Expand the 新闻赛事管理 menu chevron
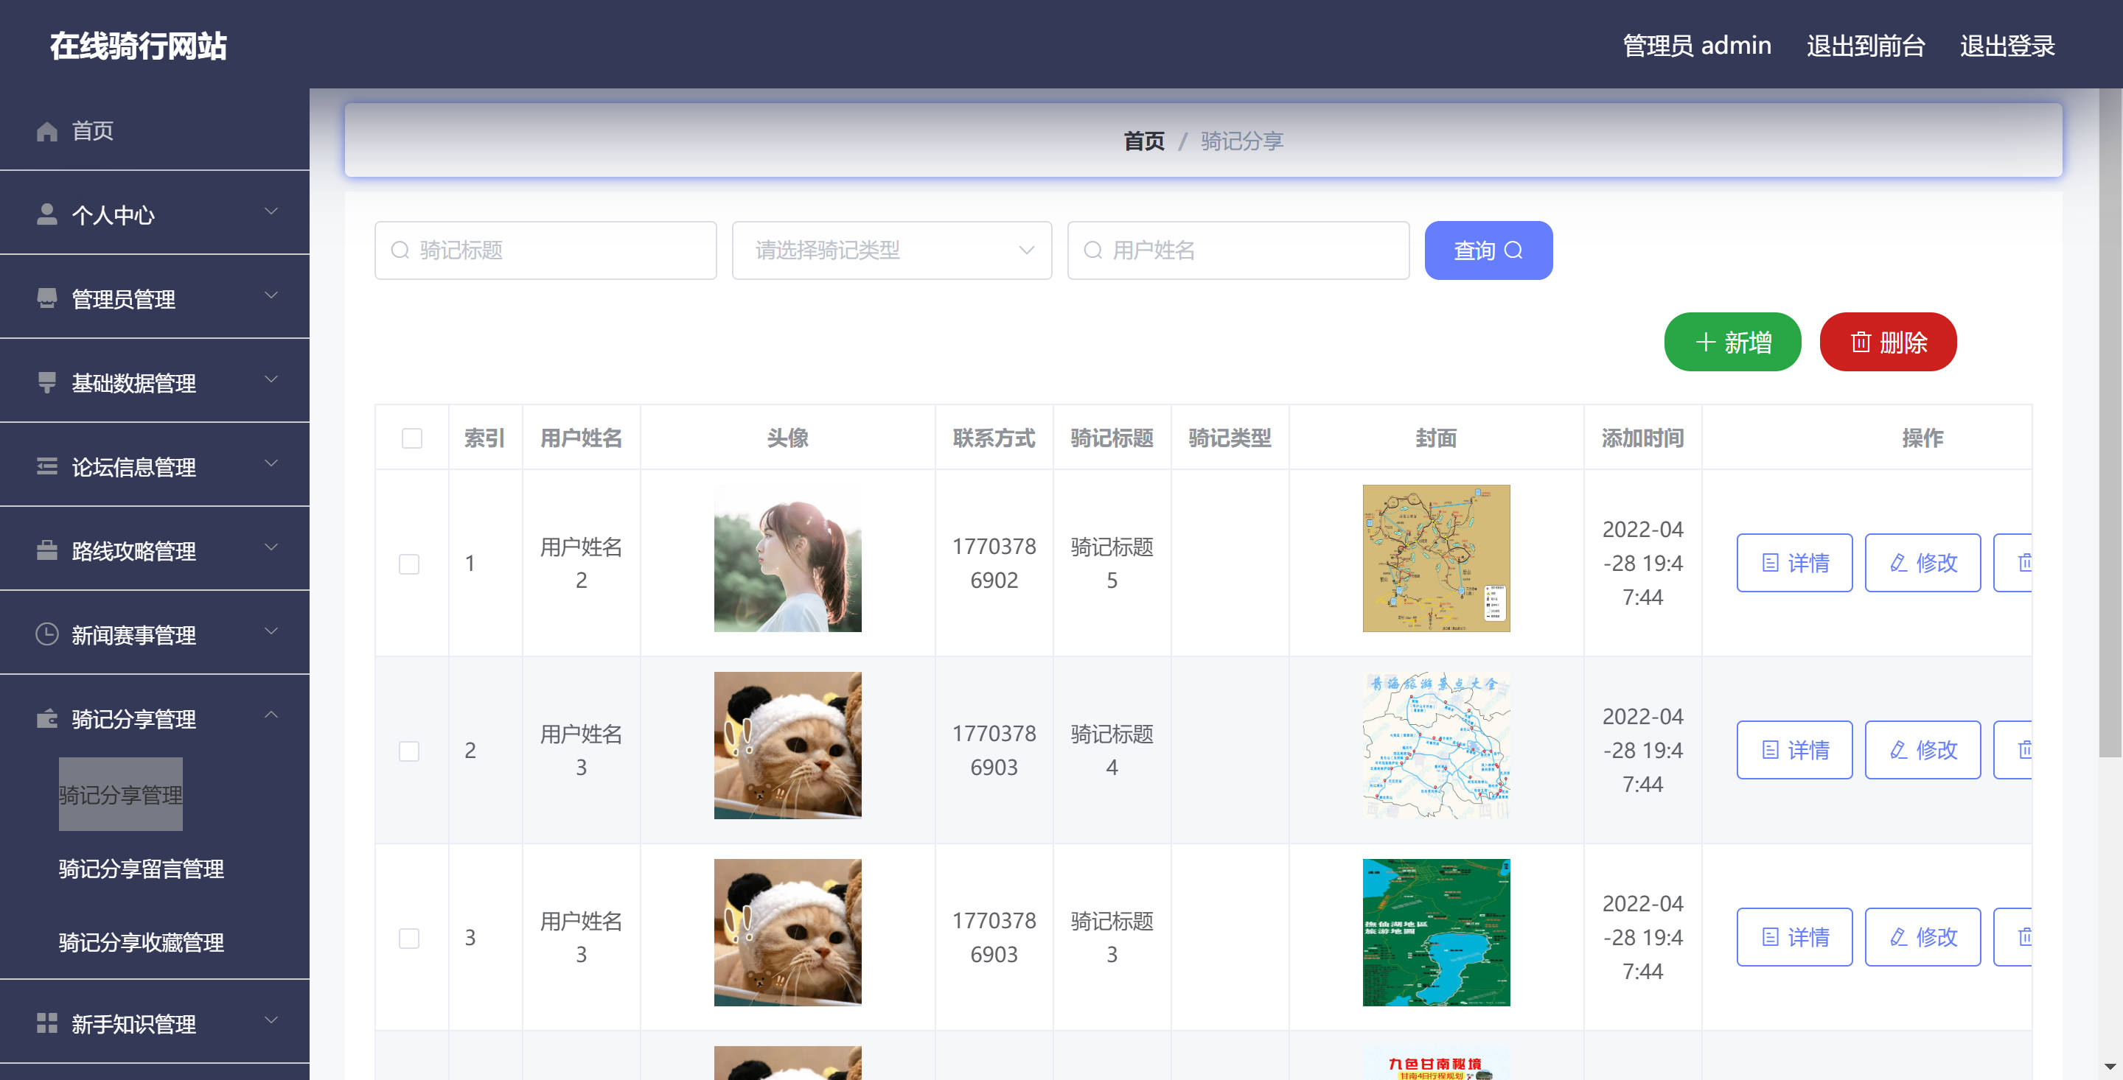This screenshot has height=1080, width=2123. pyautogui.click(x=271, y=632)
